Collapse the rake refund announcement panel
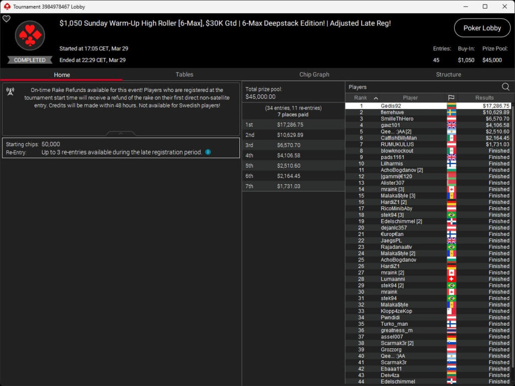Screen dimensions: 515x386 coord(121,134)
